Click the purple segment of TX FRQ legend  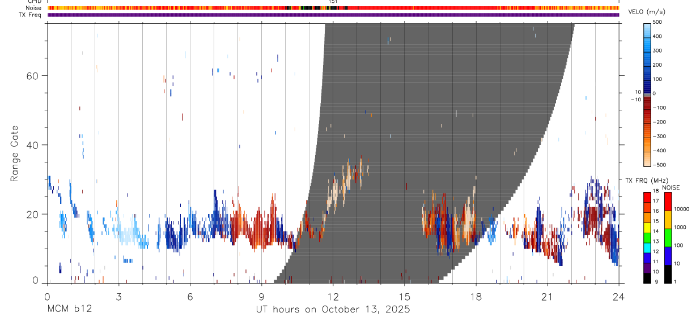pyautogui.click(x=647, y=268)
